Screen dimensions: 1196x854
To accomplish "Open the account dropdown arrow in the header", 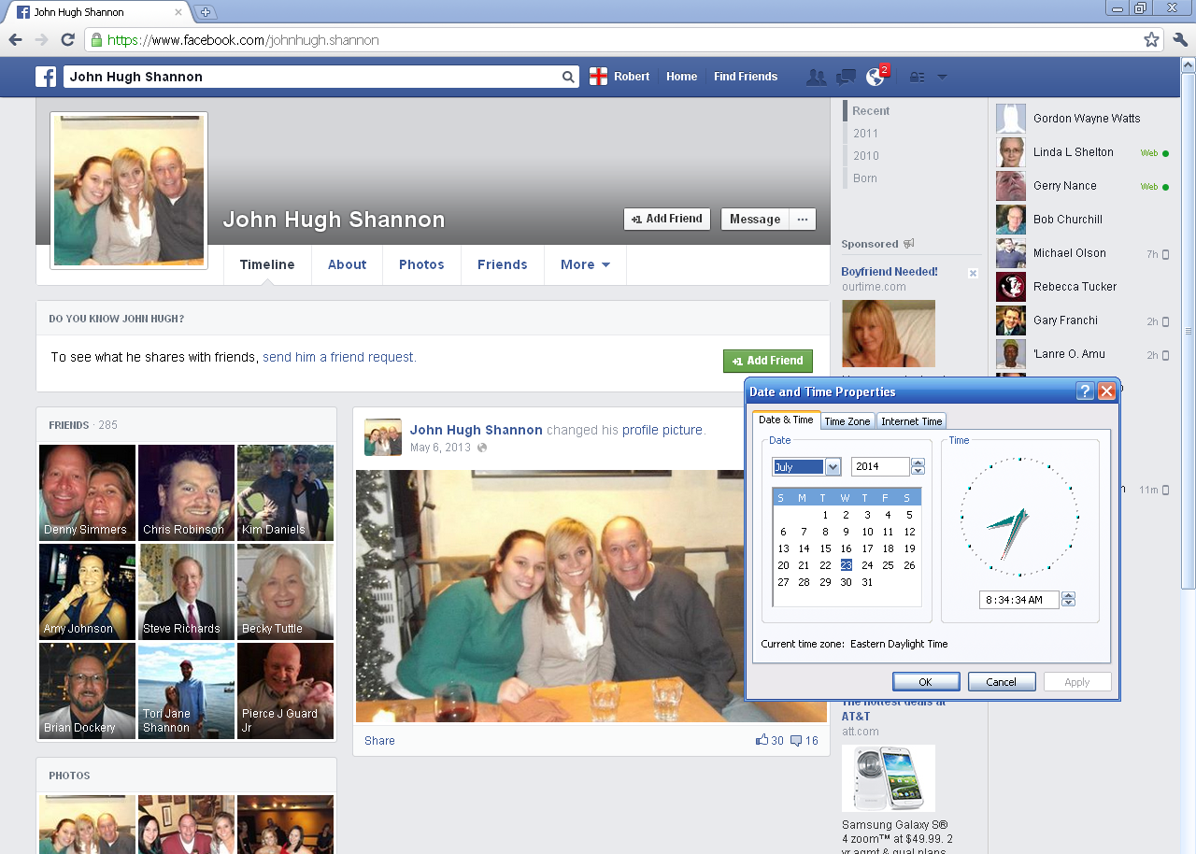I will pyautogui.click(x=942, y=77).
